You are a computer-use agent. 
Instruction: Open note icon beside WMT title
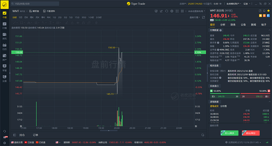260,11
